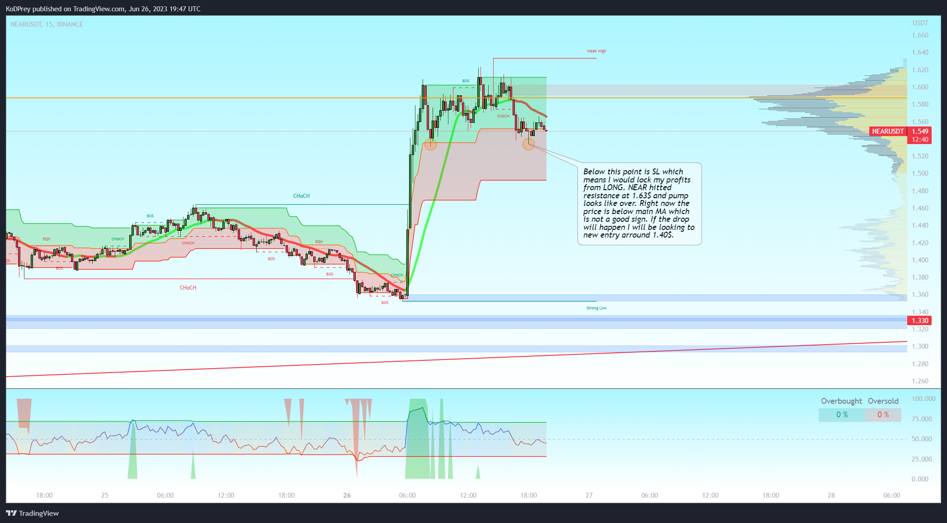947x523 pixels.
Task: Click the NEARUSDT, 15, BINANCE symbol label
Action: (47, 24)
